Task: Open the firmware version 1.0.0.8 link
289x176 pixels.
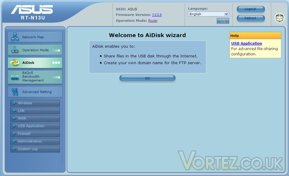Action: [157, 15]
